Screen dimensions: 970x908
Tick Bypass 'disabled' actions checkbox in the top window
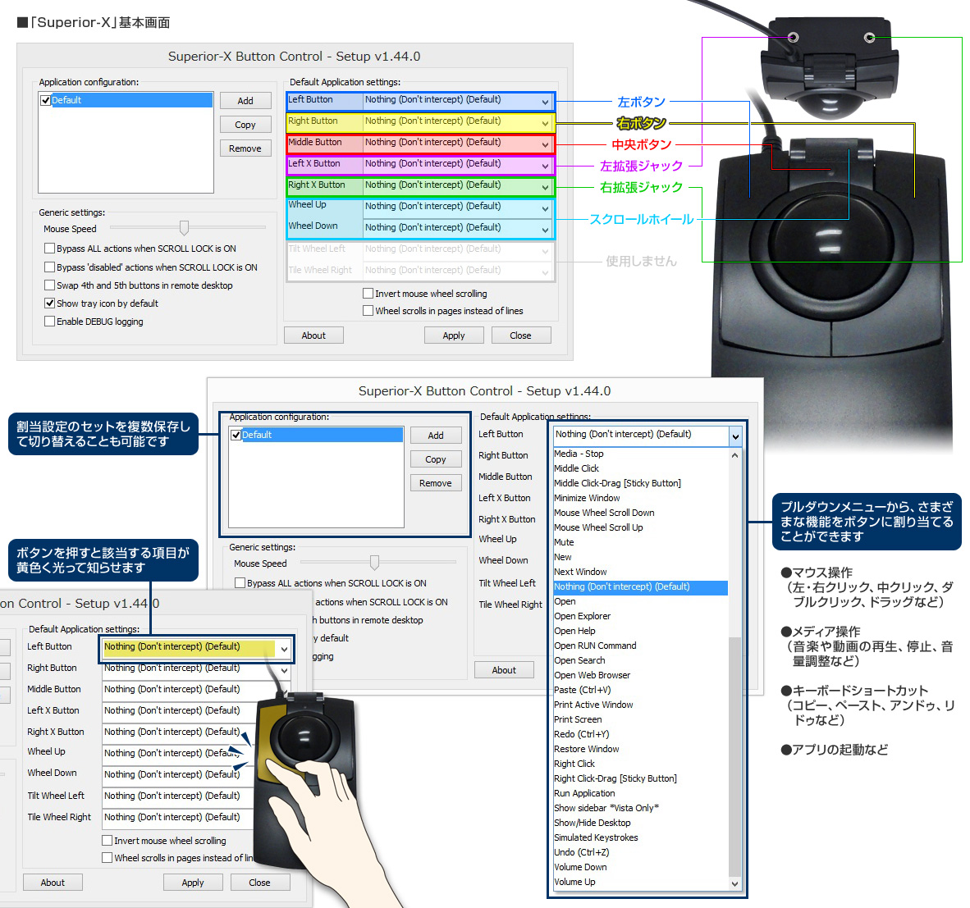pyautogui.click(x=49, y=267)
